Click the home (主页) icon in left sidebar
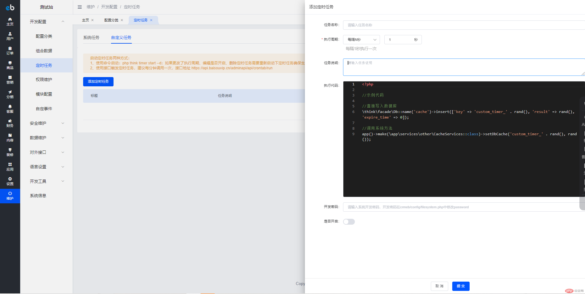This screenshot has width=585, height=294. click(x=10, y=19)
